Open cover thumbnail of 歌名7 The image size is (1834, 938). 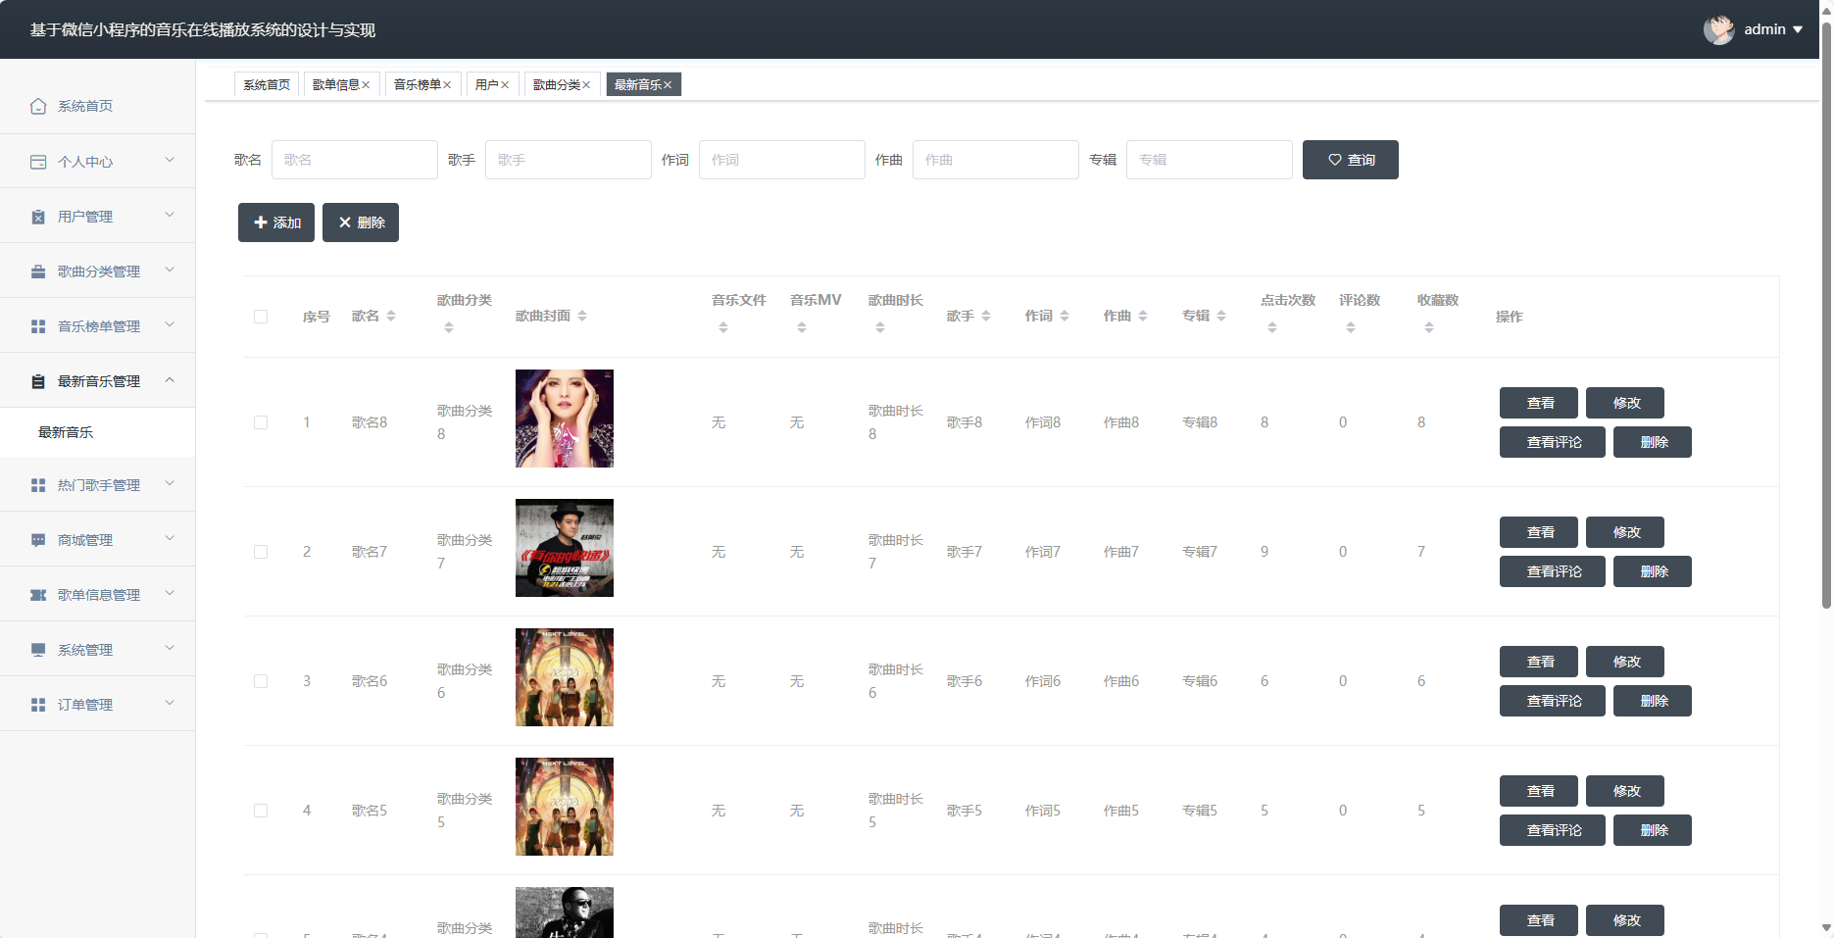tap(565, 548)
